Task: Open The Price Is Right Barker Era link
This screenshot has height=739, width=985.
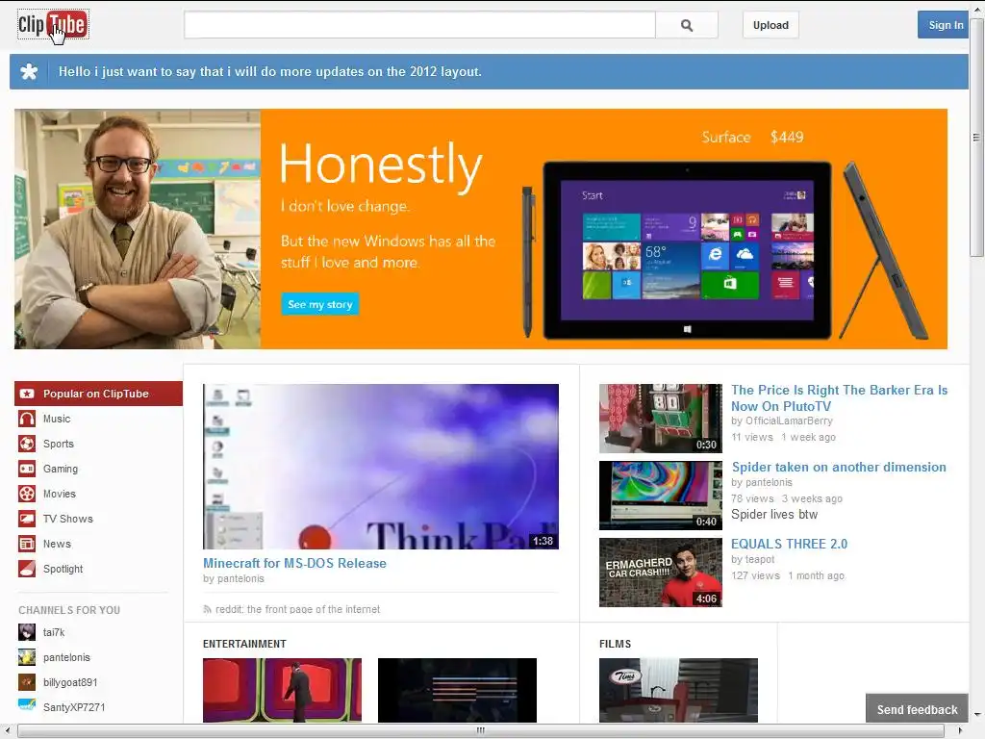Action: pyautogui.click(x=839, y=397)
